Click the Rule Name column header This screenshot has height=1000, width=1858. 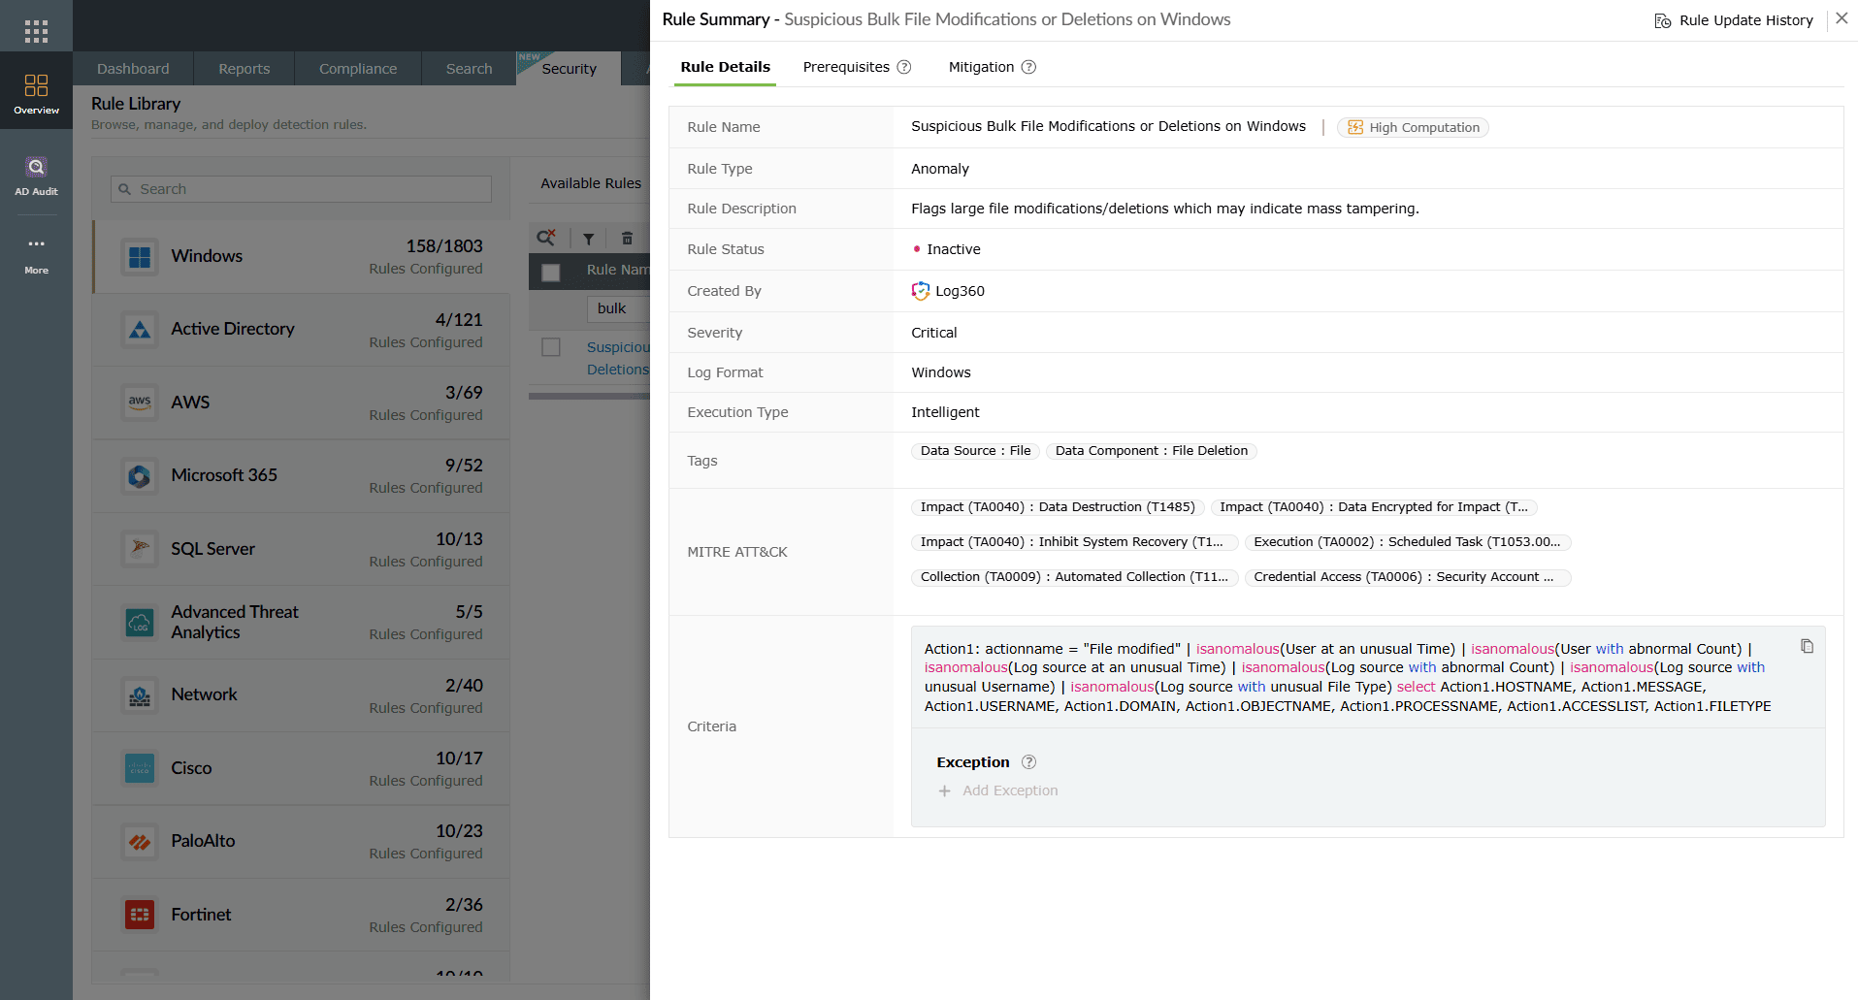tap(618, 270)
